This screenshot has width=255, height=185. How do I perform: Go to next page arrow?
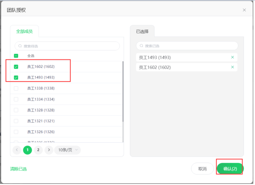(x=49, y=150)
